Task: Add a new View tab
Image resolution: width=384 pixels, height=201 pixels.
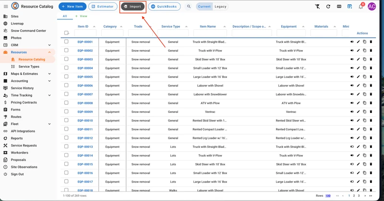Action: [81, 16]
